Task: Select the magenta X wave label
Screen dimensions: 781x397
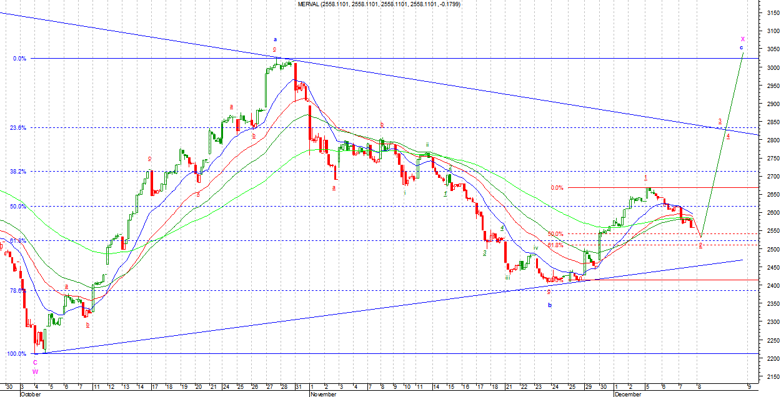Action: pos(742,39)
